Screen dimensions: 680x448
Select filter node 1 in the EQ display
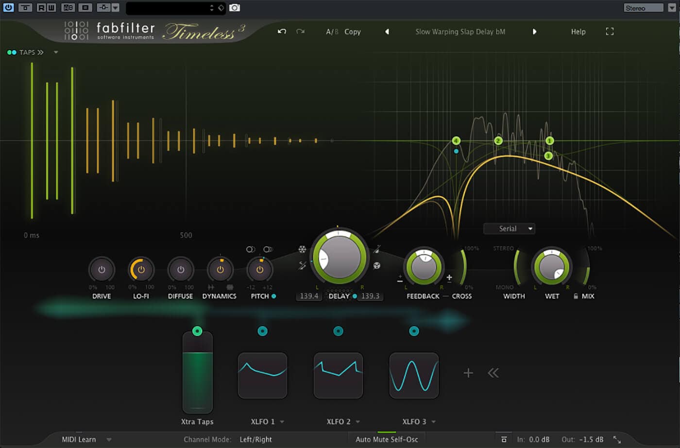tap(550, 141)
